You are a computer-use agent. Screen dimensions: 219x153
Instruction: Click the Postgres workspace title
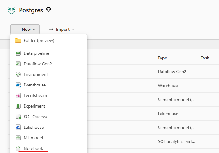pyautogui.click(x=31, y=10)
